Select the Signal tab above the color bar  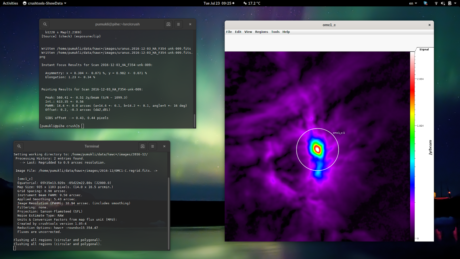424,49
